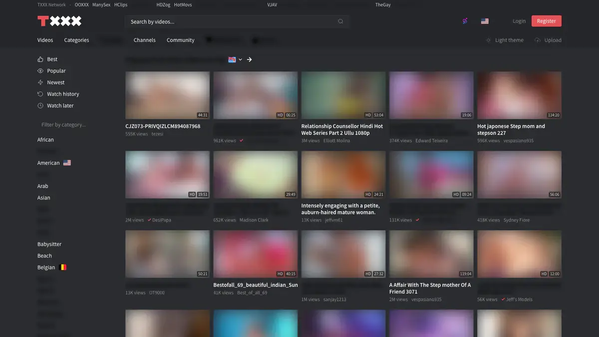
Task: Click the lightning icon beside Newest
Action: tap(40, 82)
